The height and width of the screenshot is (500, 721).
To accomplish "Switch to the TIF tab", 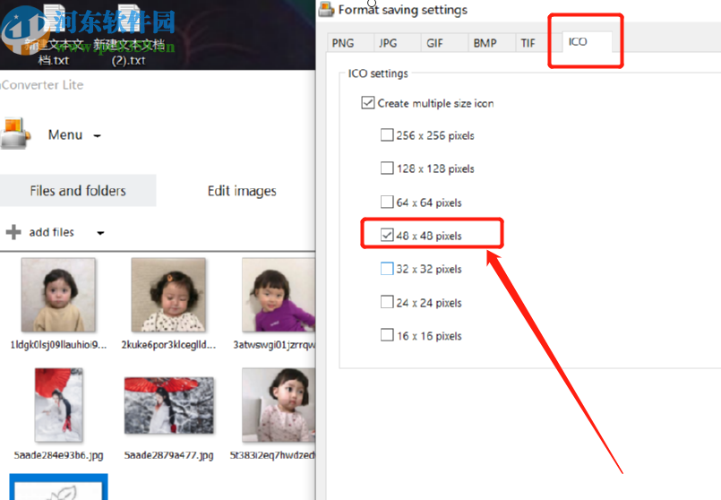I will click(x=528, y=42).
